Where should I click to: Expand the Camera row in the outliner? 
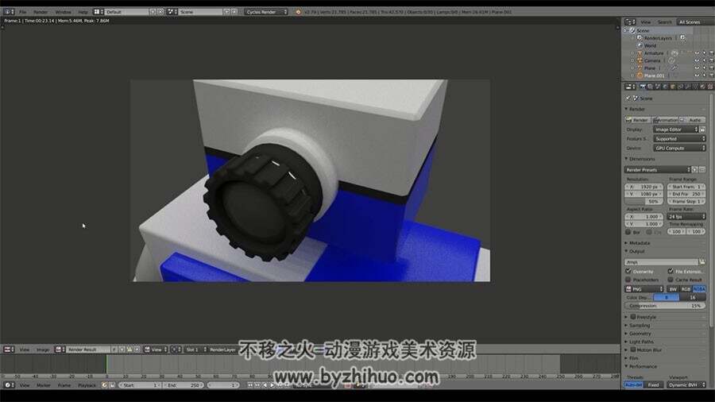point(632,60)
